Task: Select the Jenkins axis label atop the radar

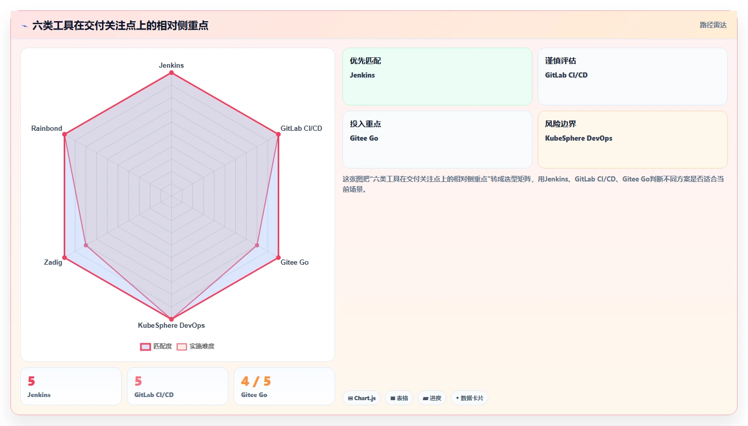Action: click(171, 66)
